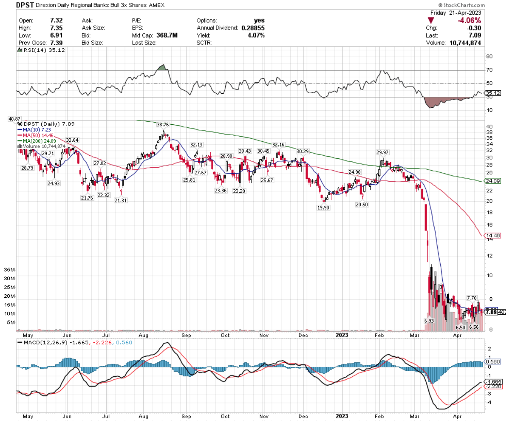Click the -2.226 MACD signal axis tag

click(x=494, y=386)
